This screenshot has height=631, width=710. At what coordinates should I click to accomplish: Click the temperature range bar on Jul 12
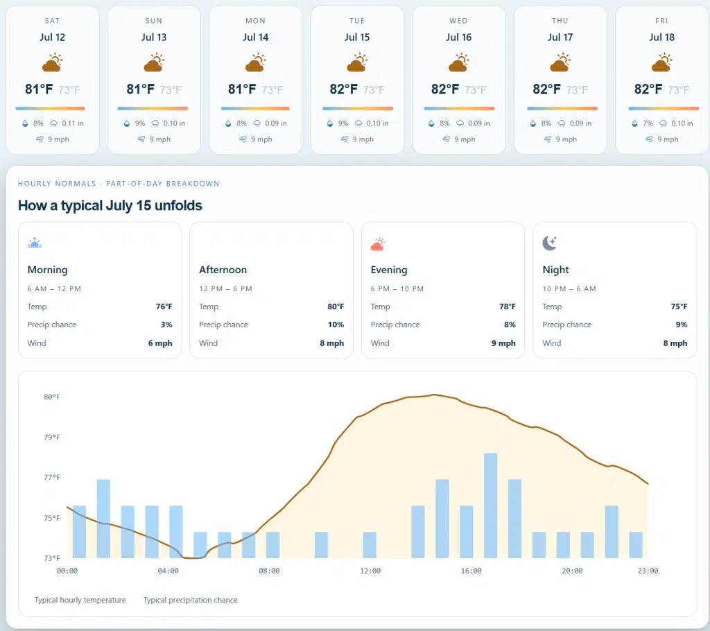[50, 109]
